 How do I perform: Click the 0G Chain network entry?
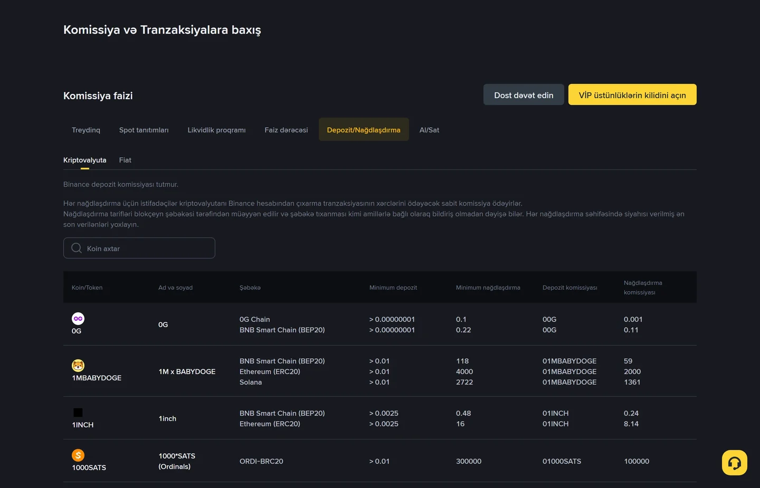254,319
